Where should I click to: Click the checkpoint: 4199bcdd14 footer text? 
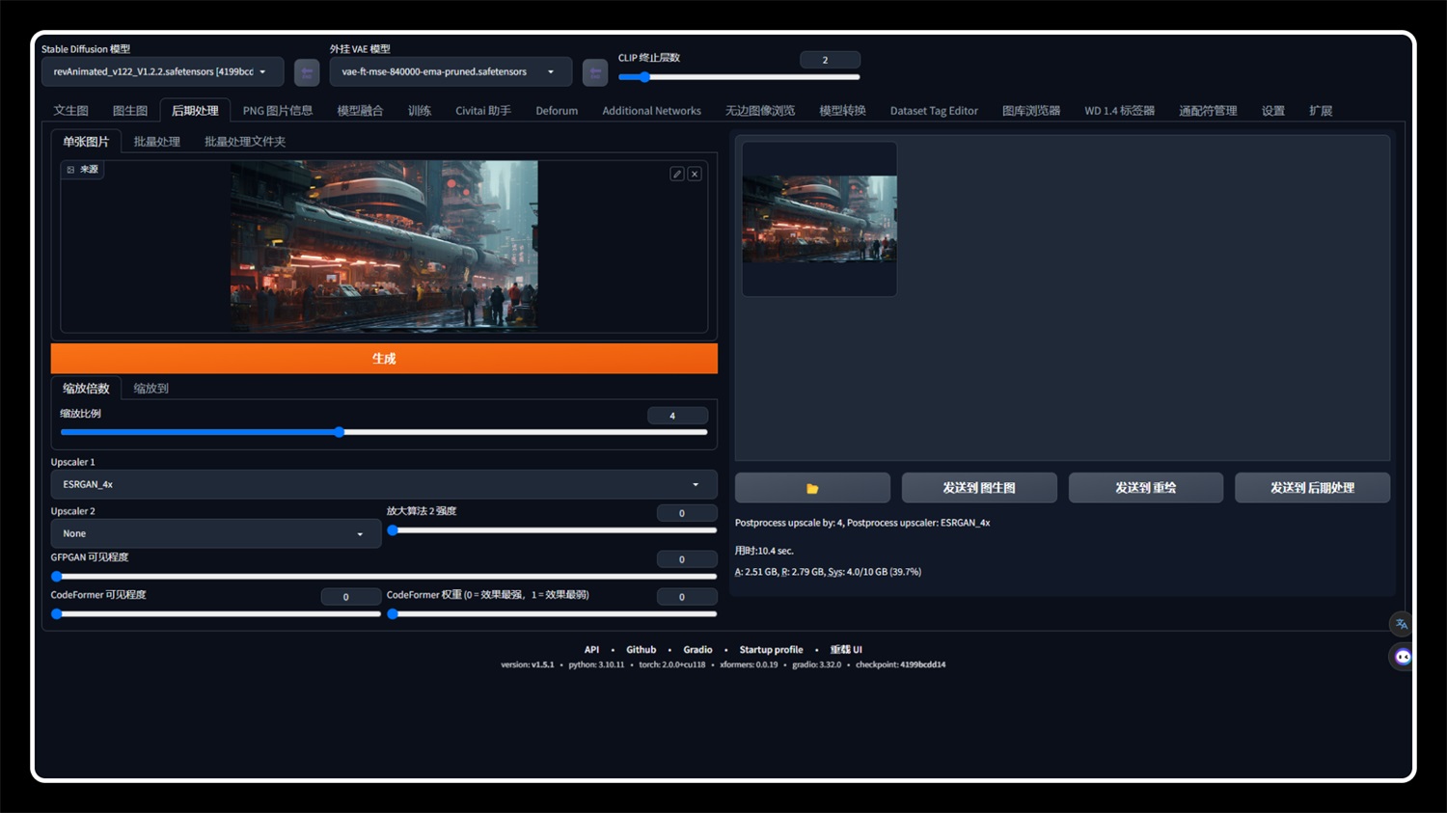click(x=900, y=664)
